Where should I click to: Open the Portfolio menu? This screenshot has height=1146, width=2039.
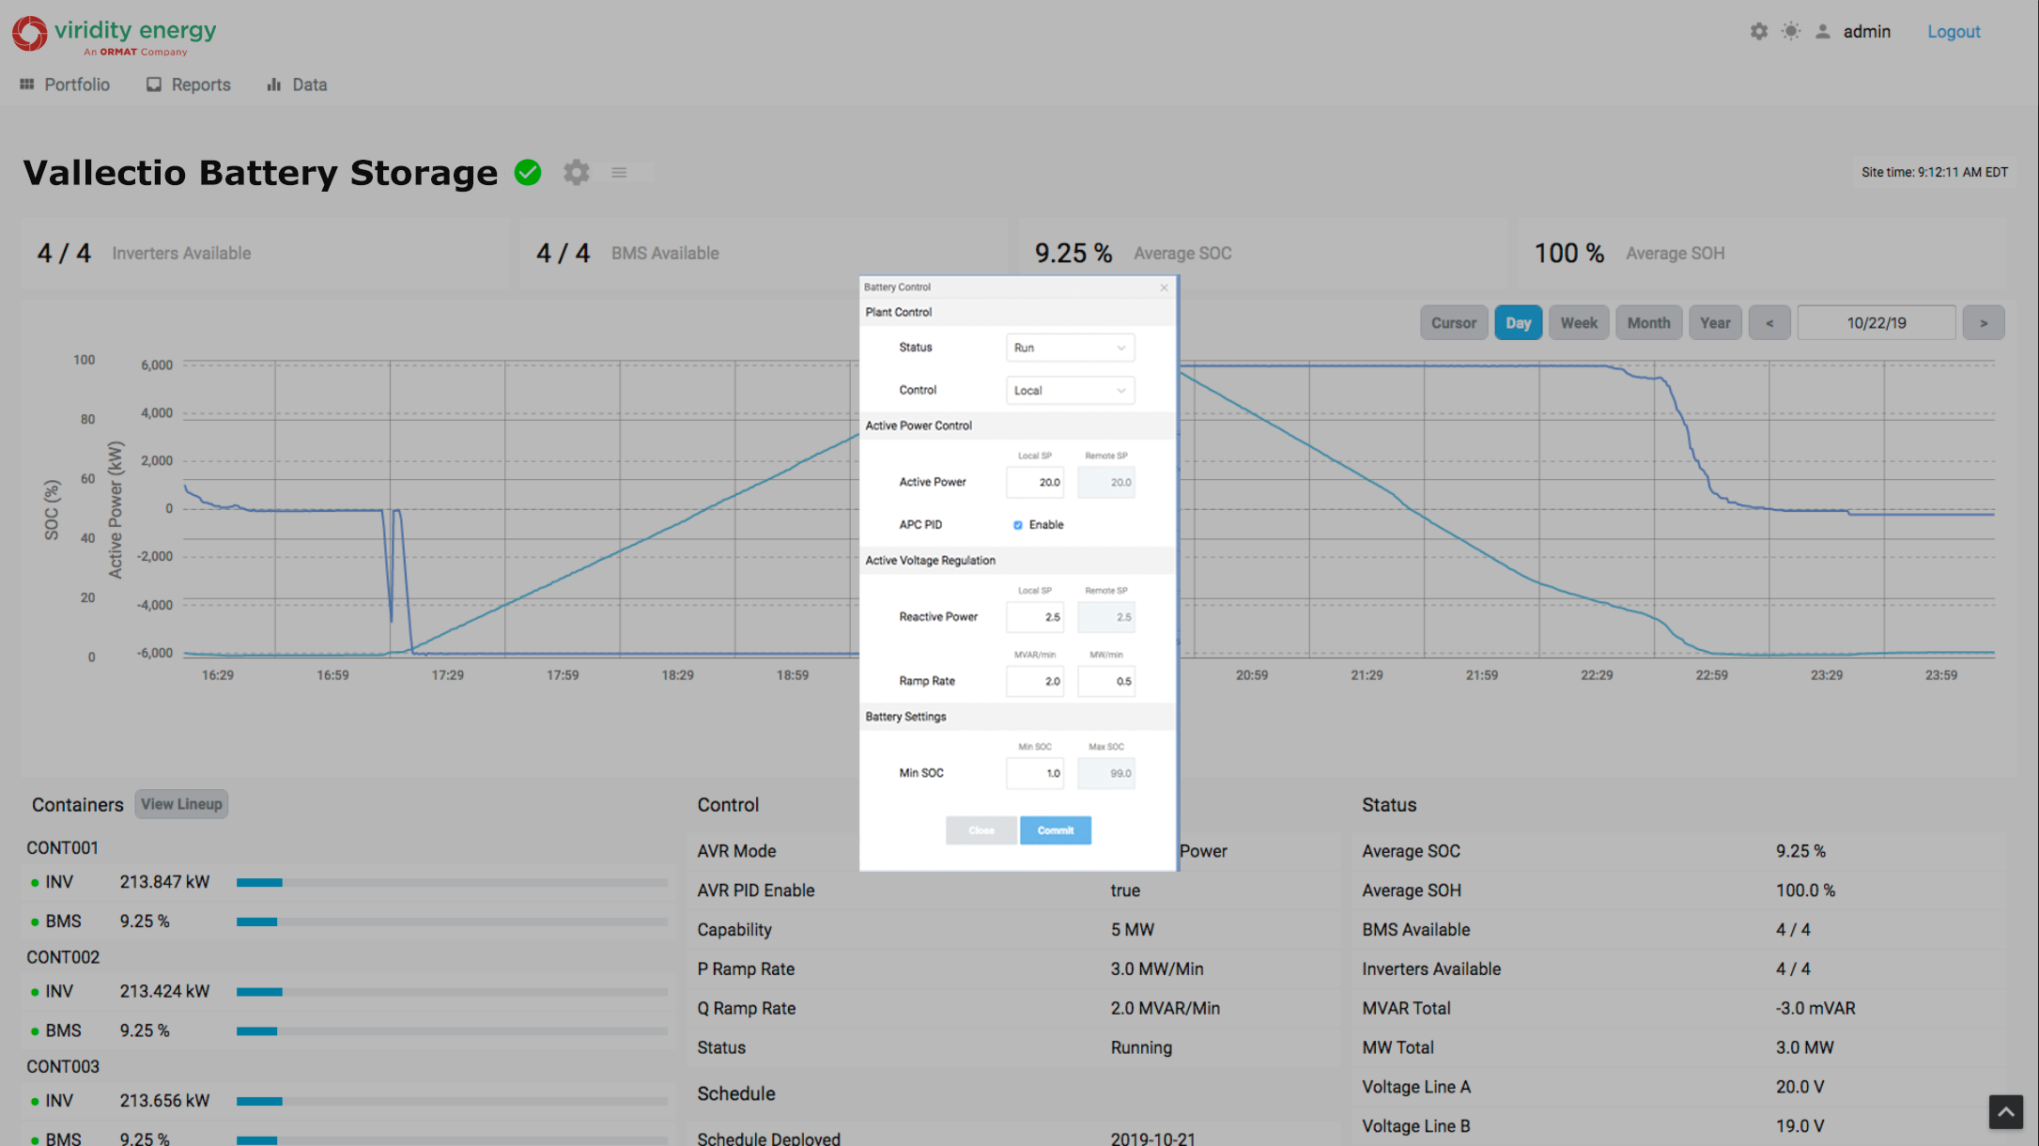click(x=65, y=85)
